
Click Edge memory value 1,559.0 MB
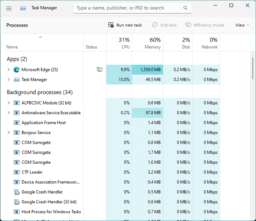tap(150, 69)
